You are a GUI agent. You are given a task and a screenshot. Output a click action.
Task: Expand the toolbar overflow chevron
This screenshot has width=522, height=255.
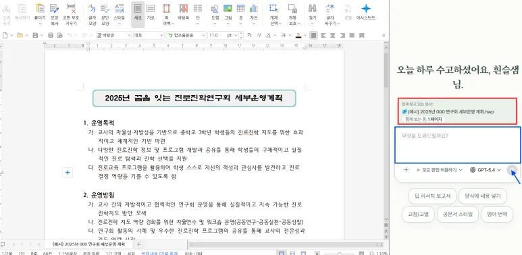pos(384,35)
